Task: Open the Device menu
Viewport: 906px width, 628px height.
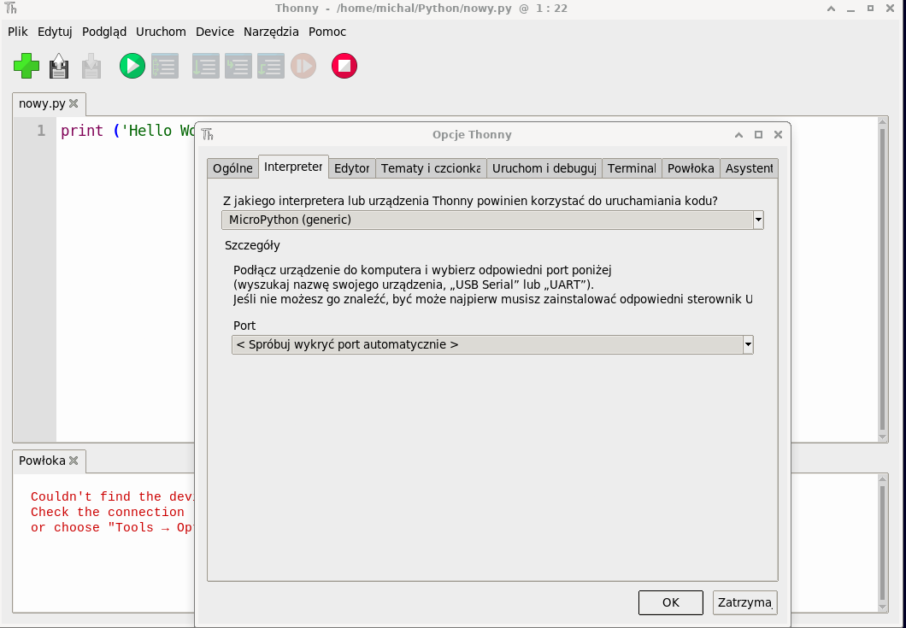Action: (x=215, y=32)
